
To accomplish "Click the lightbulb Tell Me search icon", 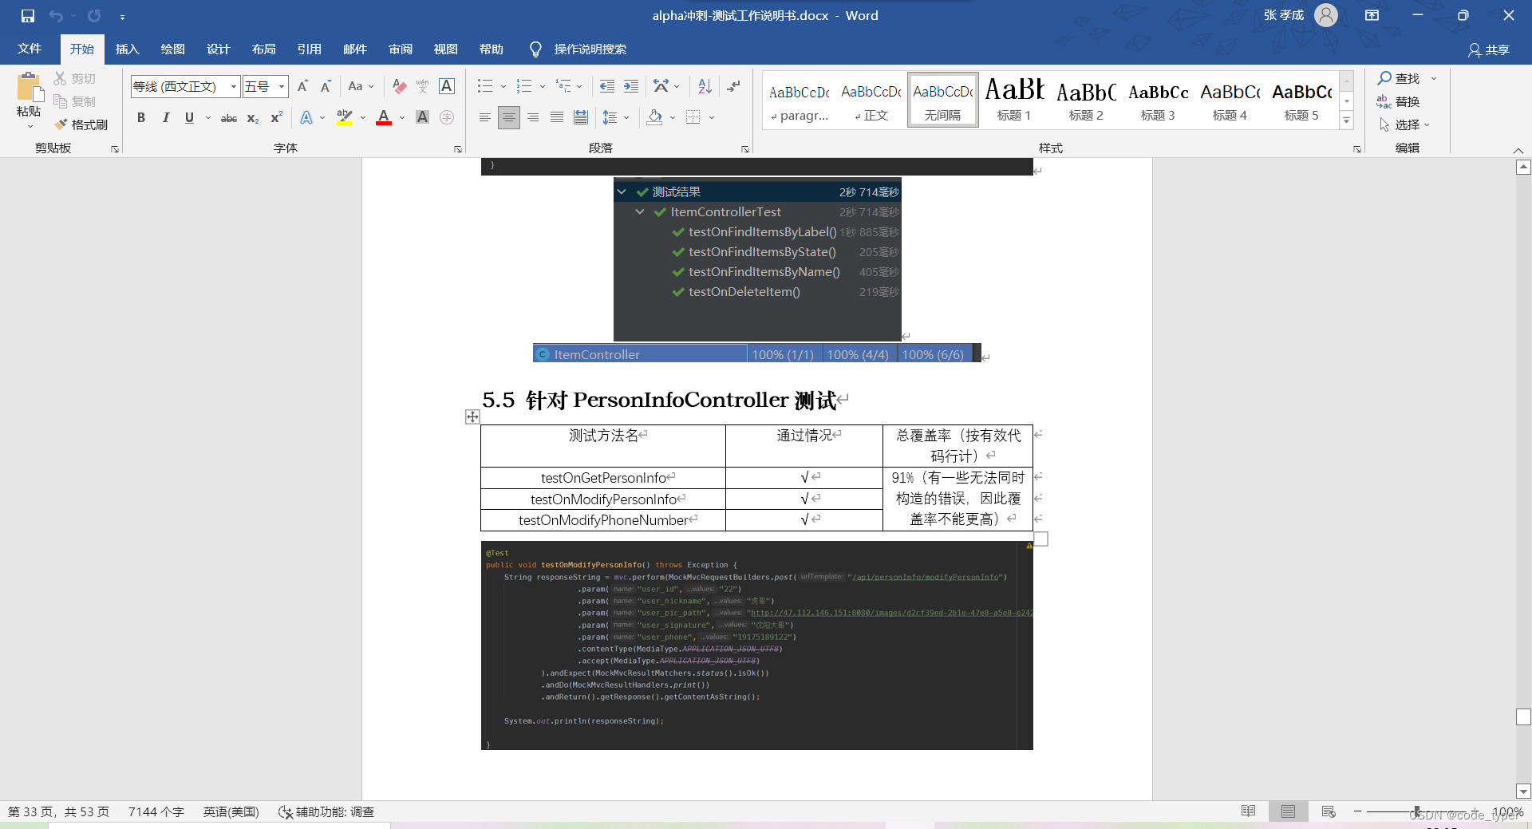I will point(535,49).
